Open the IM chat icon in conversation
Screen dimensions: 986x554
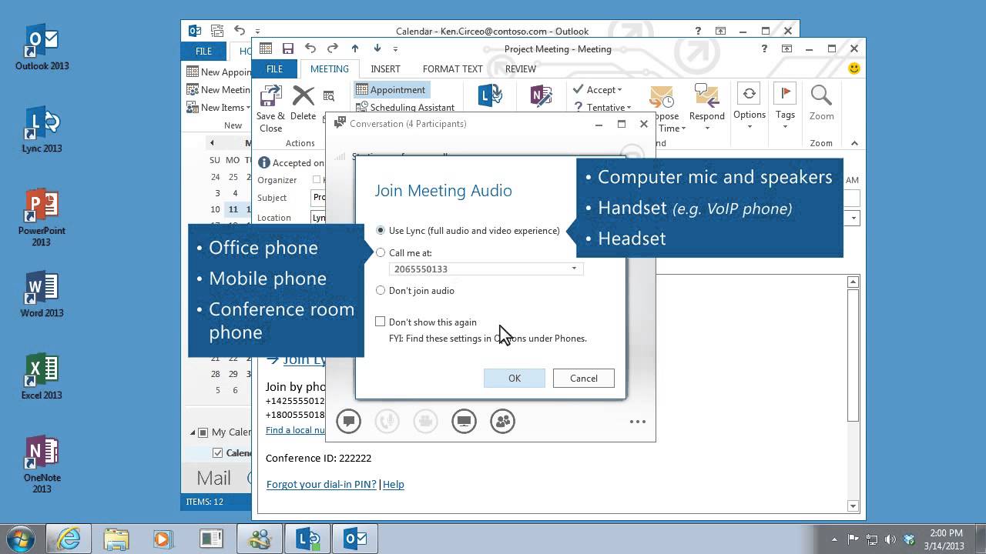click(348, 421)
